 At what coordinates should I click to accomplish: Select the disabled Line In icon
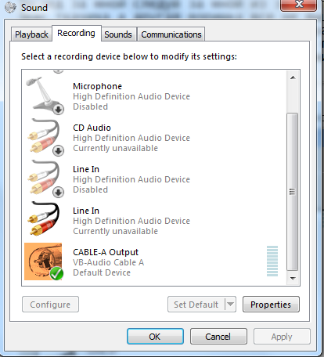click(45, 178)
